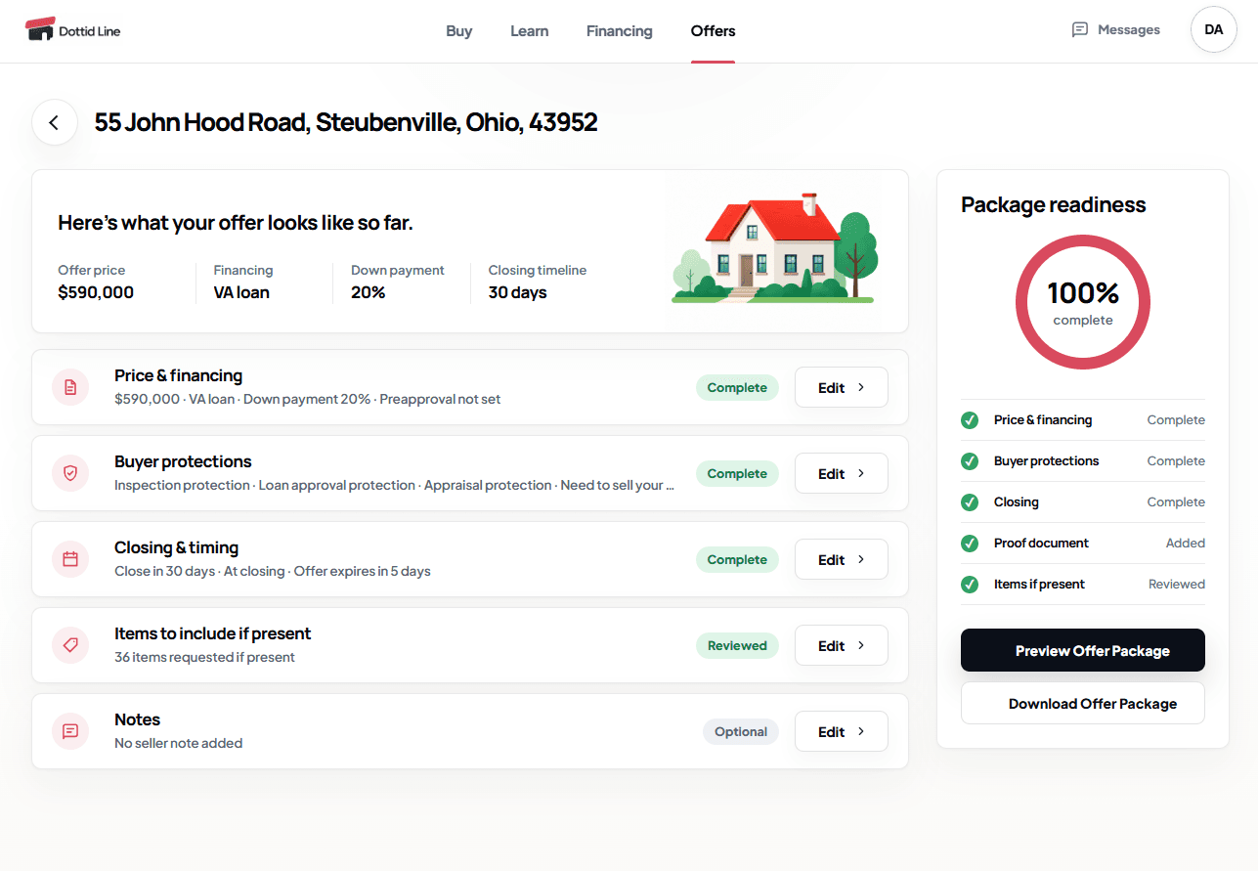The image size is (1258, 871).
Task: Click the Dottid Line logo icon
Action: 40,29
